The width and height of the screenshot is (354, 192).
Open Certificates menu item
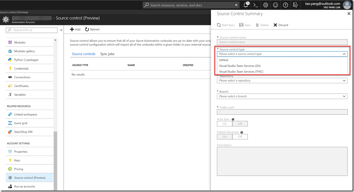pyautogui.click(x=29, y=86)
